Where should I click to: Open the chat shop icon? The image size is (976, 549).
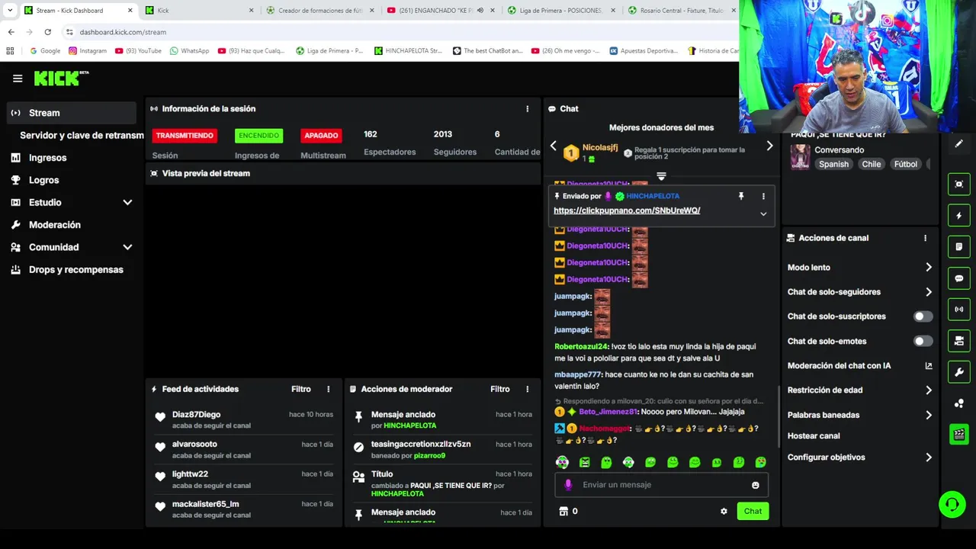(563, 511)
